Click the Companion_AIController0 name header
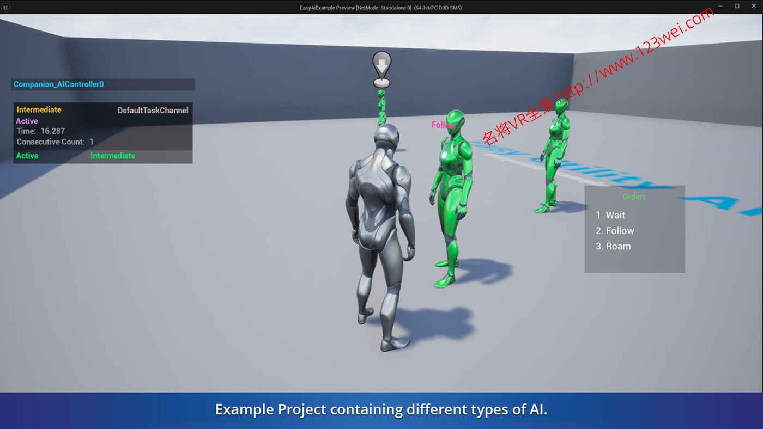763x429 pixels. click(59, 84)
